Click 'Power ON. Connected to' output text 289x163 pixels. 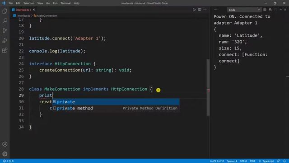coord(242,16)
